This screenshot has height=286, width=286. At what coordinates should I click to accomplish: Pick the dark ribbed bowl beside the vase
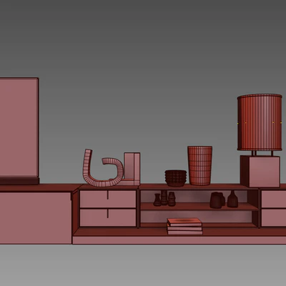176,178
